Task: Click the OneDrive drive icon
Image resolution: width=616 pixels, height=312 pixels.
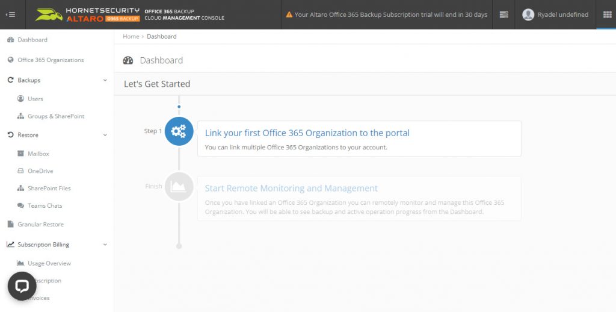Action: [x=21, y=170]
